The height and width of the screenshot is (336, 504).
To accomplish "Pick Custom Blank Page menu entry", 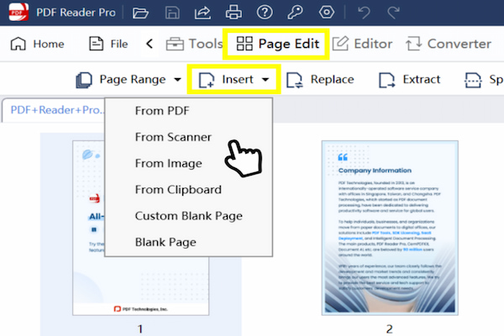I will pyautogui.click(x=189, y=216).
